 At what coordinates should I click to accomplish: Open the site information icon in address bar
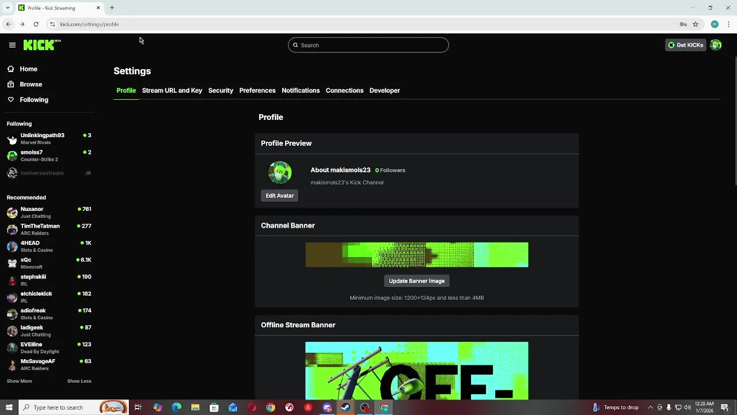[x=52, y=24]
